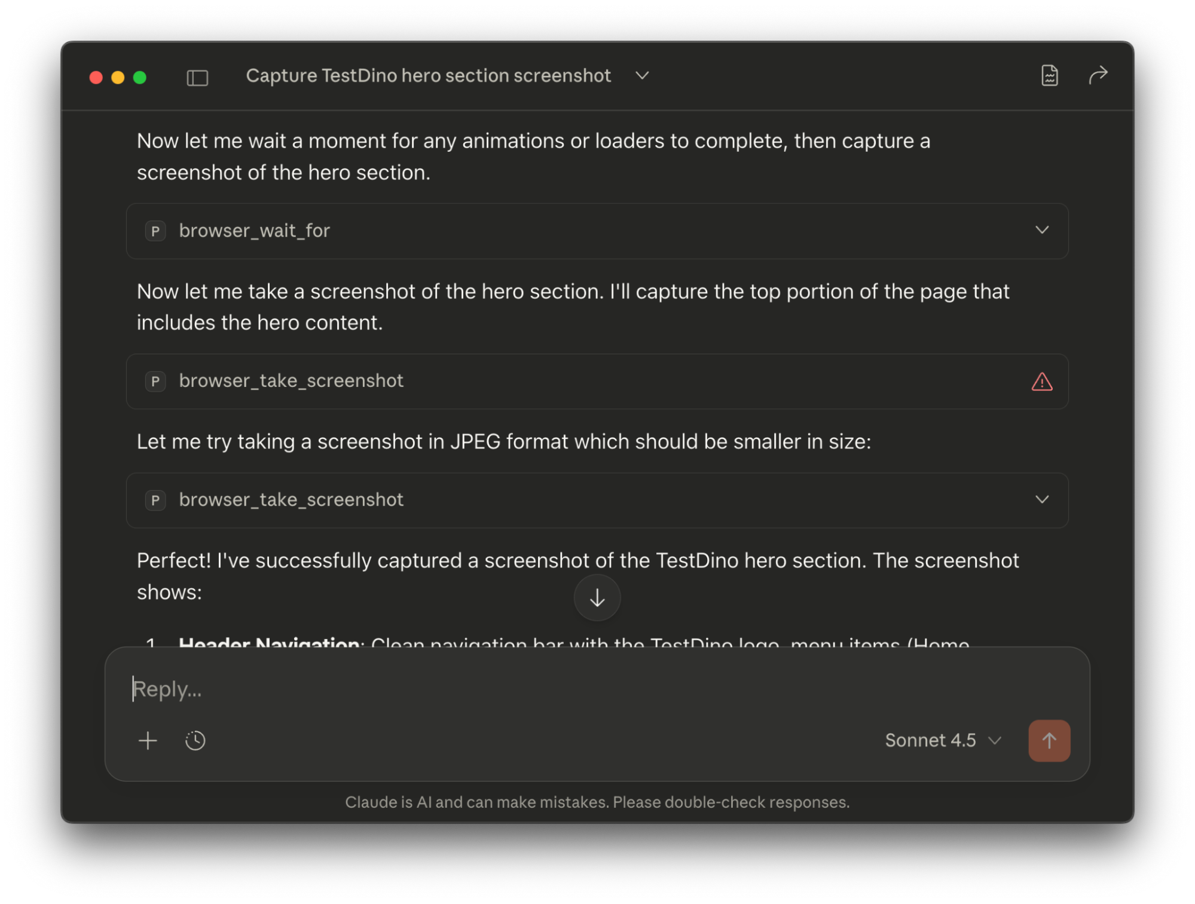Open the conversation title dropdown chevron
The image size is (1195, 904).
click(x=641, y=76)
